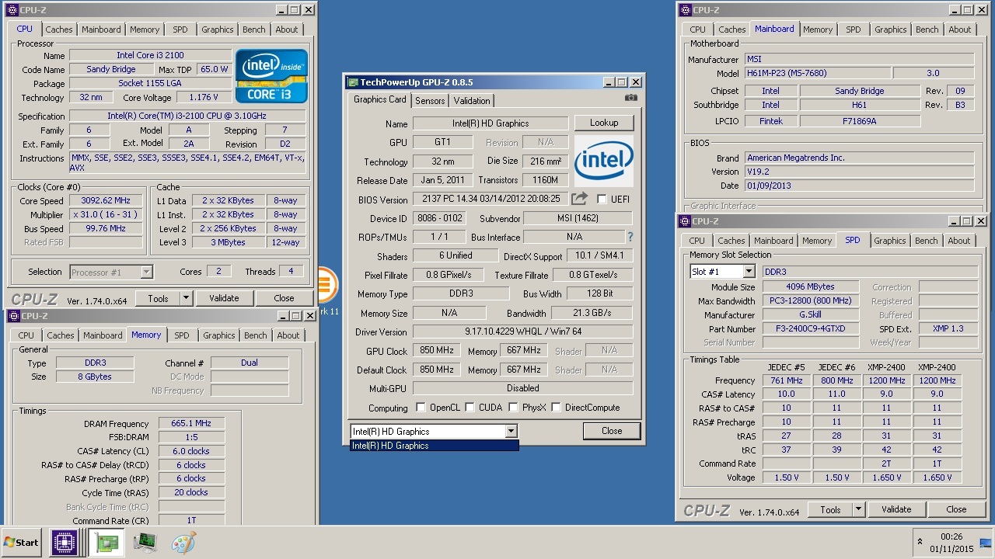
Task: Click the tray flag notification icon
Action: (986, 542)
